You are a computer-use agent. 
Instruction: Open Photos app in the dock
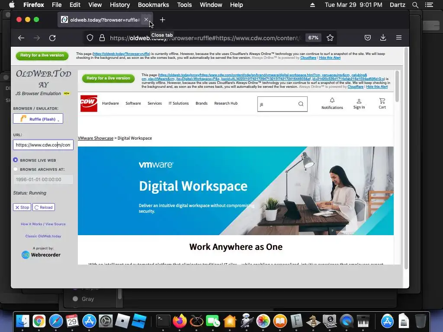tap(263, 321)
